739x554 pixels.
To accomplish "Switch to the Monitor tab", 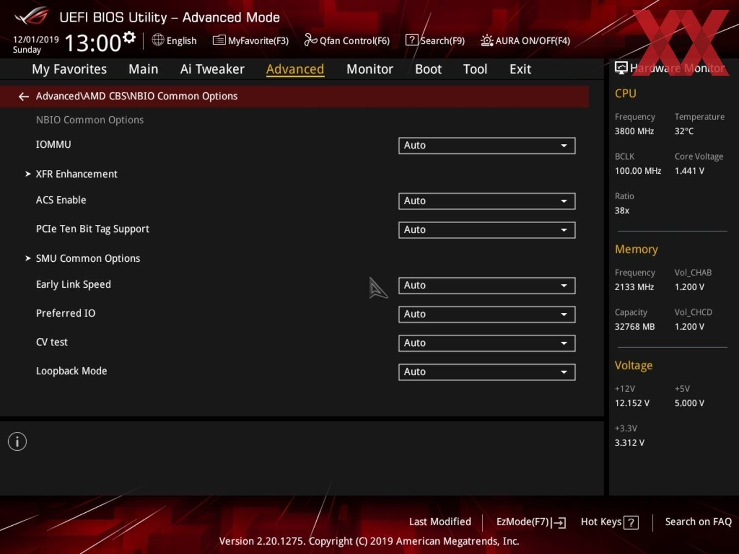I will click(x=370, y=69).
